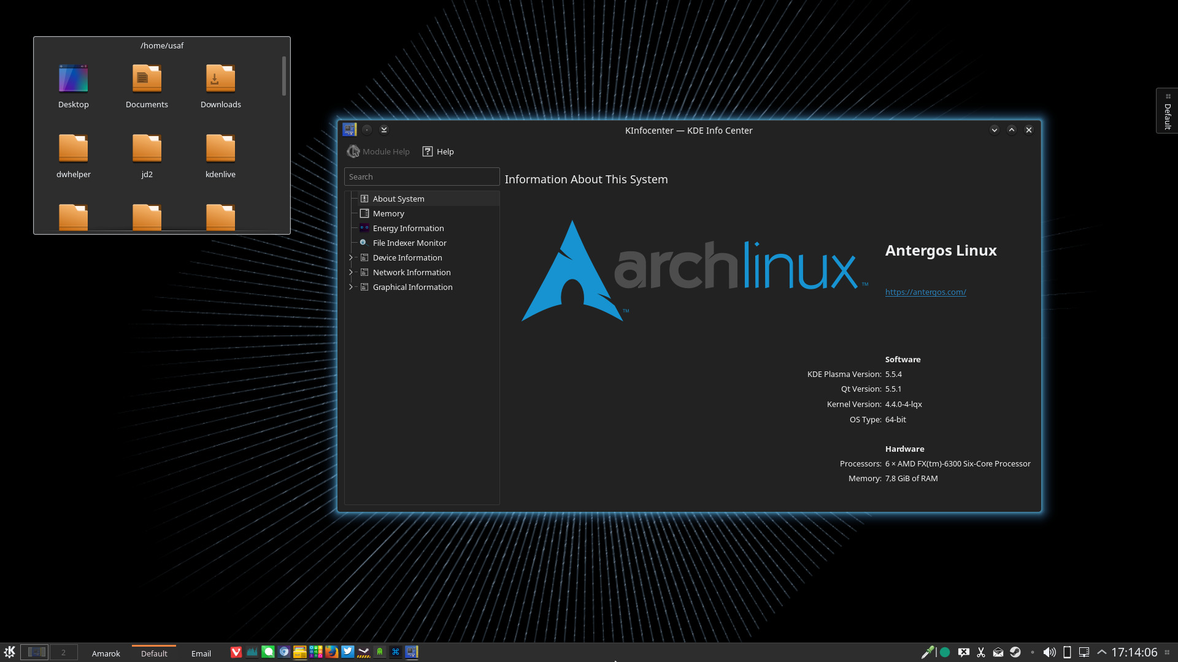Screen dimensions: 1178x662
Task: Open the green ghost app launcher
Action: (380, 652)
